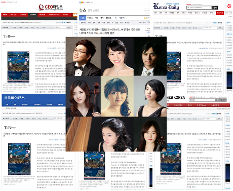
Task: Click the Naver logo above 뉴스 heading
Action: (82, 3)
